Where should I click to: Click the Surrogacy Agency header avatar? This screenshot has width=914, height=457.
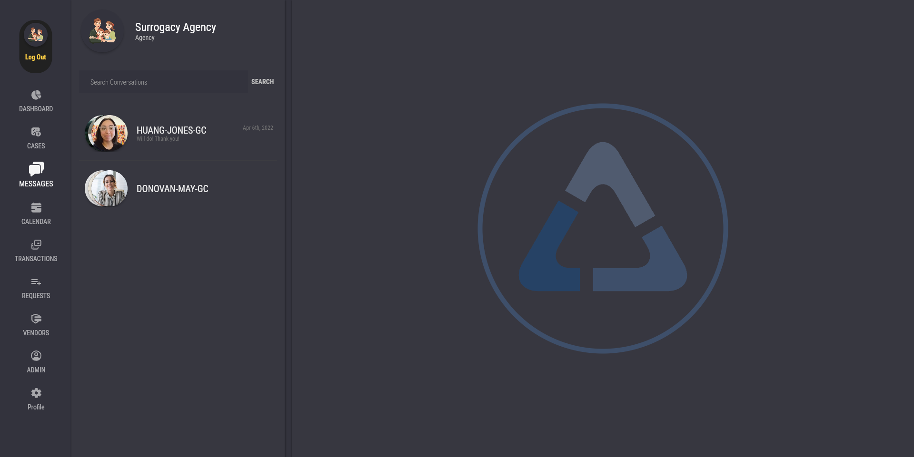pos(102,31)
